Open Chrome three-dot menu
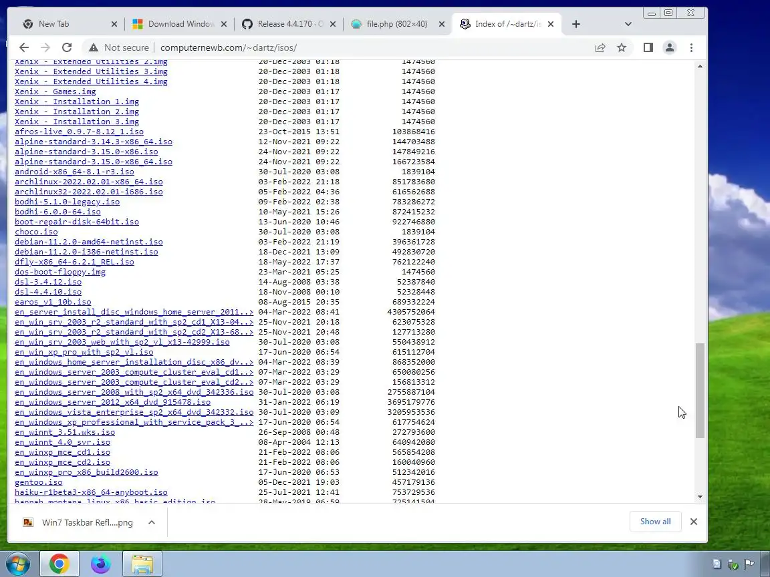Screen dimensions: 770x577 691,47
